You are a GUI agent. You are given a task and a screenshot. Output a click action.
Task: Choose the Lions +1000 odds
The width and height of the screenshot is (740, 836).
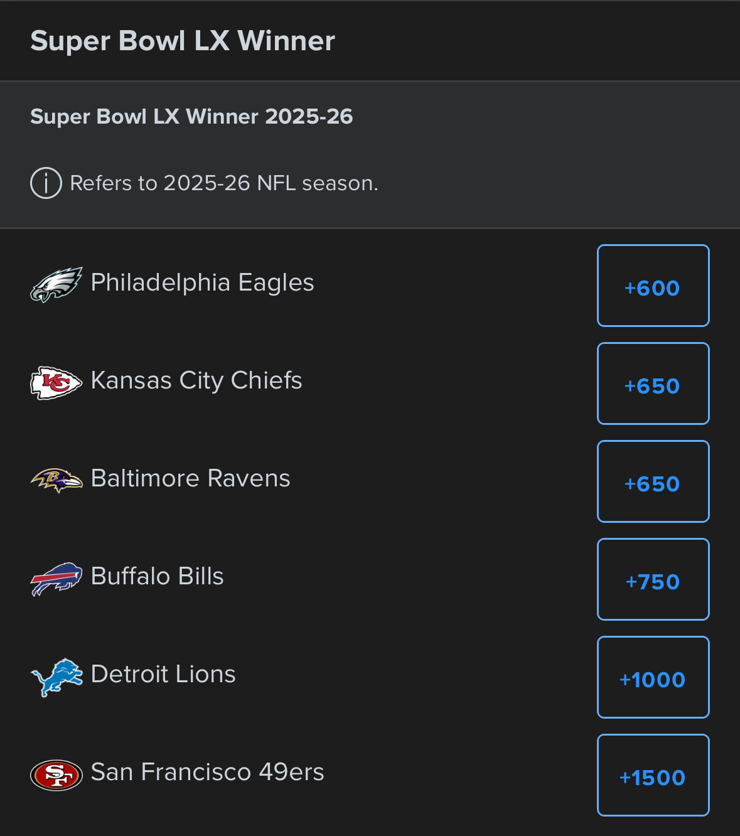coord(653,677)
